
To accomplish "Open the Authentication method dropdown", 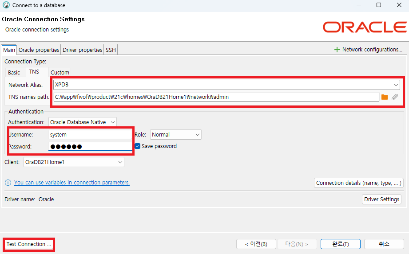I will coord(83,122).
